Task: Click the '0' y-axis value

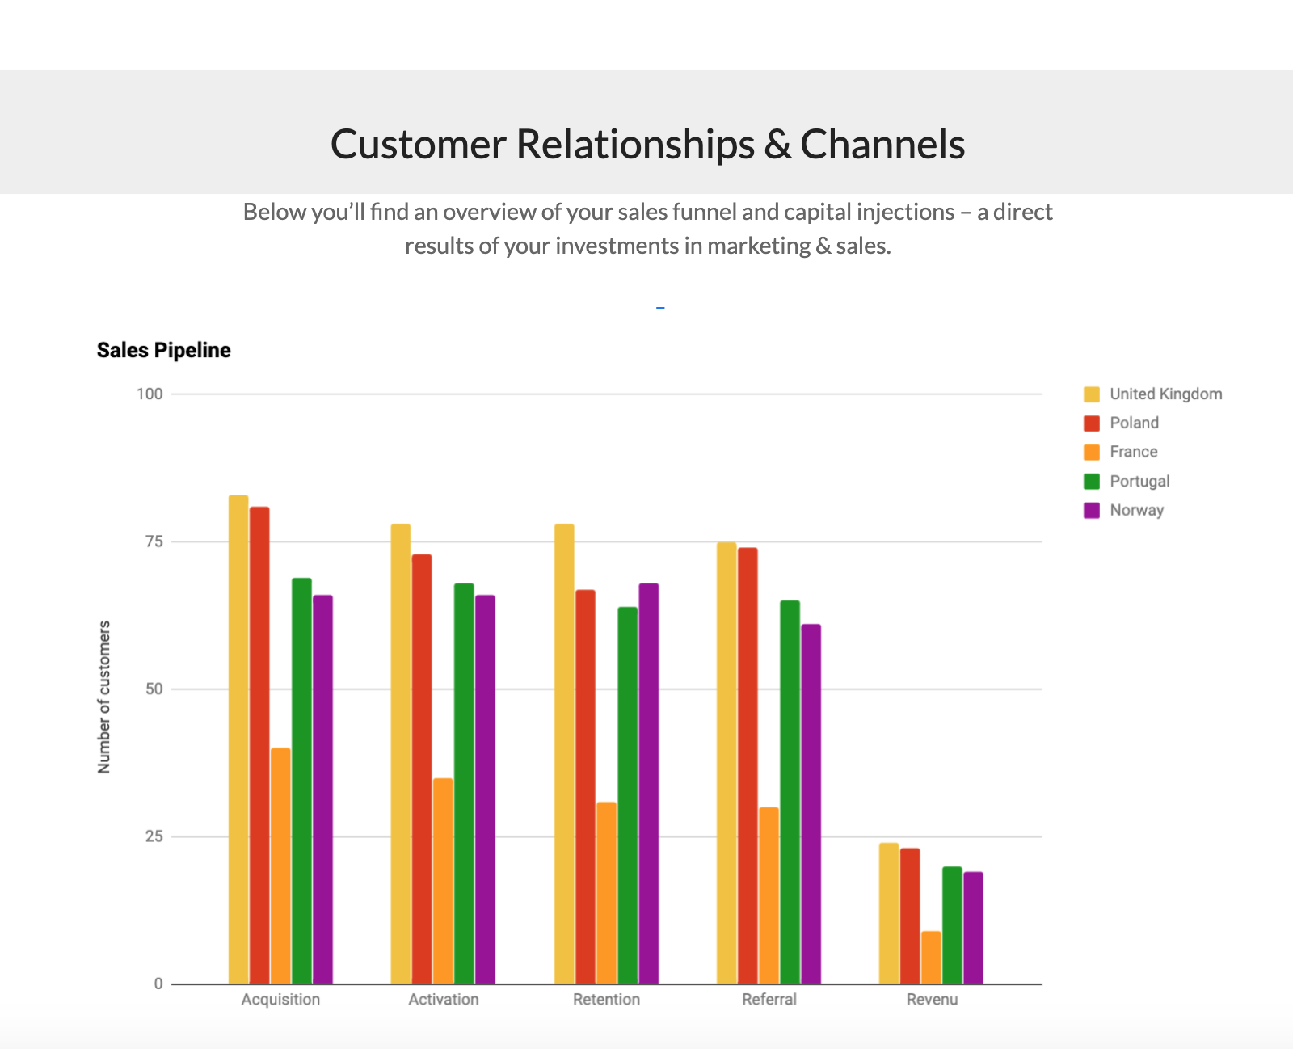Action: point(158,984)
